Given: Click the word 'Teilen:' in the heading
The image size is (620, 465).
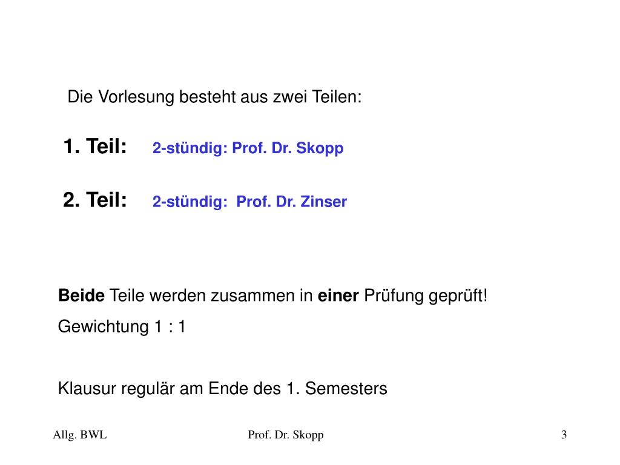Looking at the screenshot, I should (x=337, y=97).
